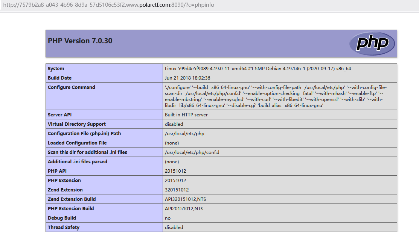Image resolution: width=419 pixels, height=232 pixels.
Task: Click the PHP API label
Action: click(x=57, y=171)
